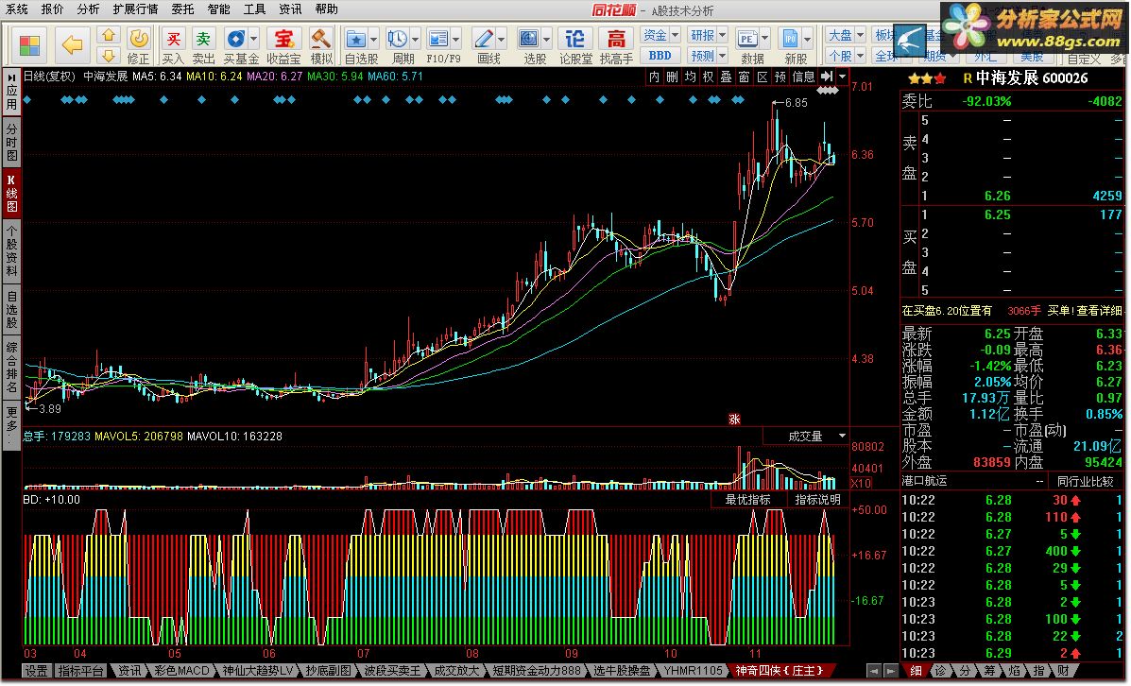Select the 综合排名 sidebar tab
1131x686 pixels.
[x=12, y=368]
